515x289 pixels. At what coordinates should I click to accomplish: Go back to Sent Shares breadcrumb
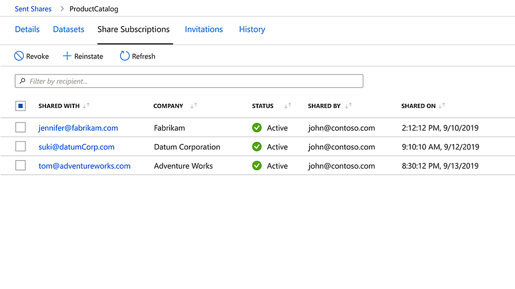pos(33,9)
